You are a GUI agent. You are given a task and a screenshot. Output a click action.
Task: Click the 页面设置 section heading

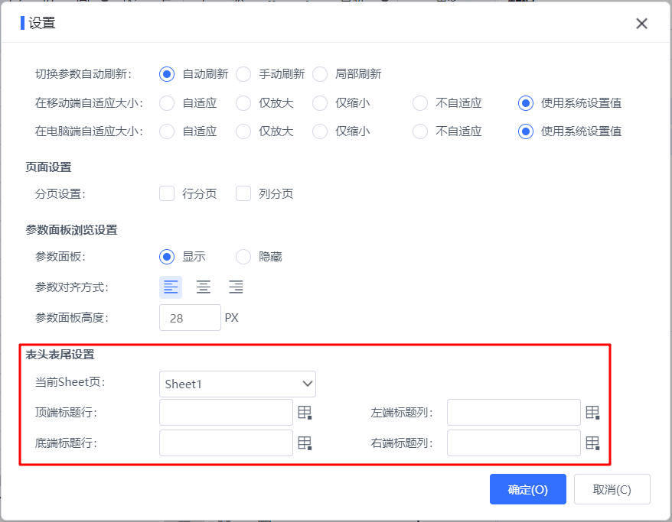coord(48,167)
